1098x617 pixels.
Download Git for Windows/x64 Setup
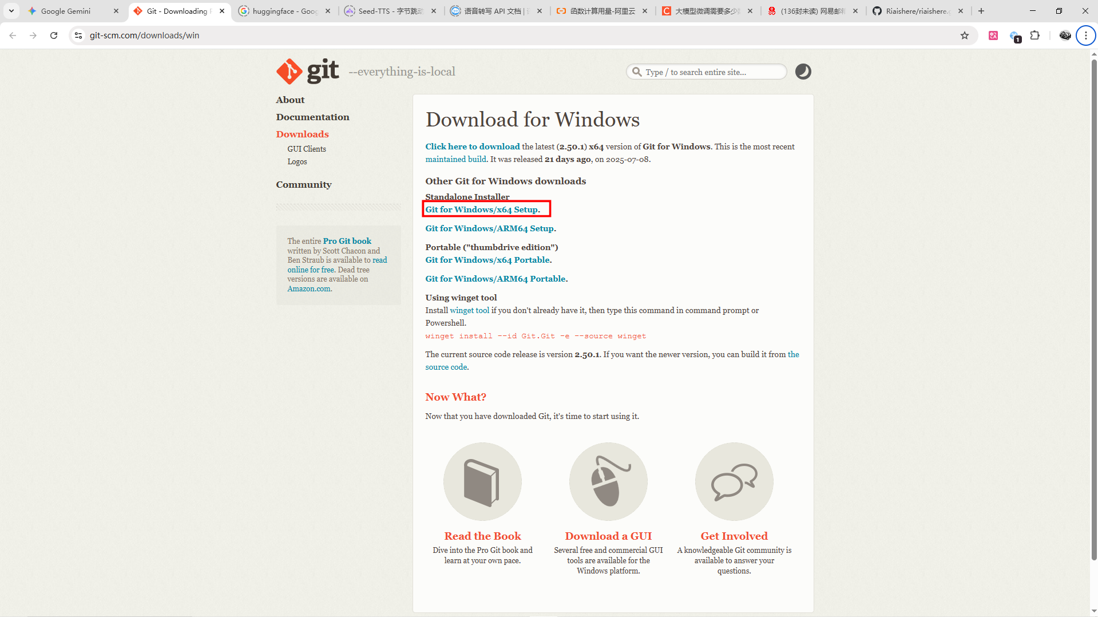pos(481,209)
